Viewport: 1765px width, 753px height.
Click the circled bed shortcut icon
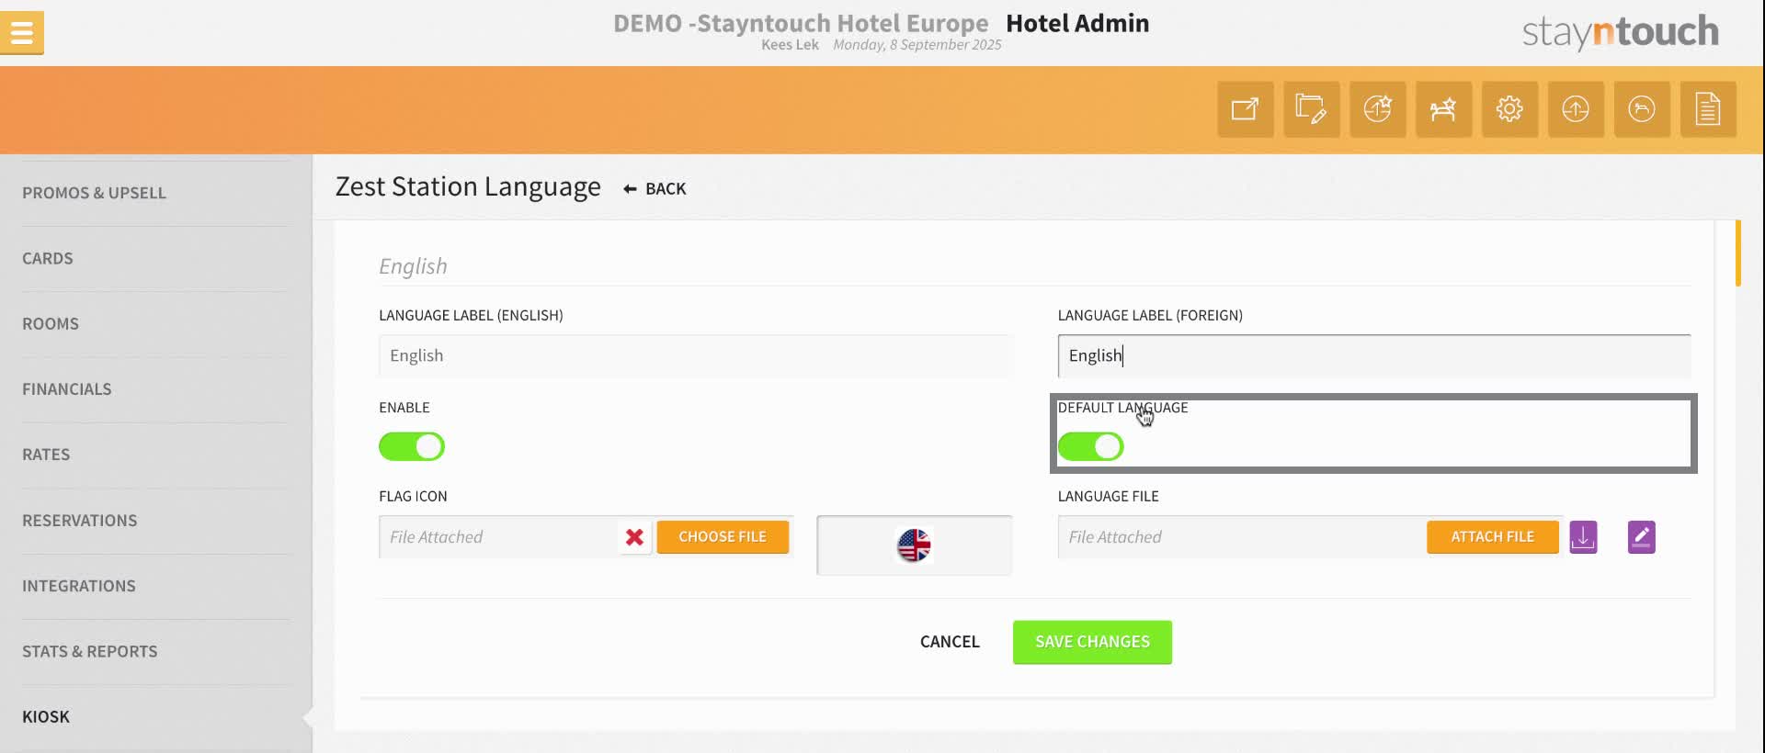tap(1643, 109)
